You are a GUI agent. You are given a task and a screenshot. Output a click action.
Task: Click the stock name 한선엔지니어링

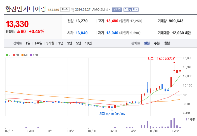pos(26,9)
